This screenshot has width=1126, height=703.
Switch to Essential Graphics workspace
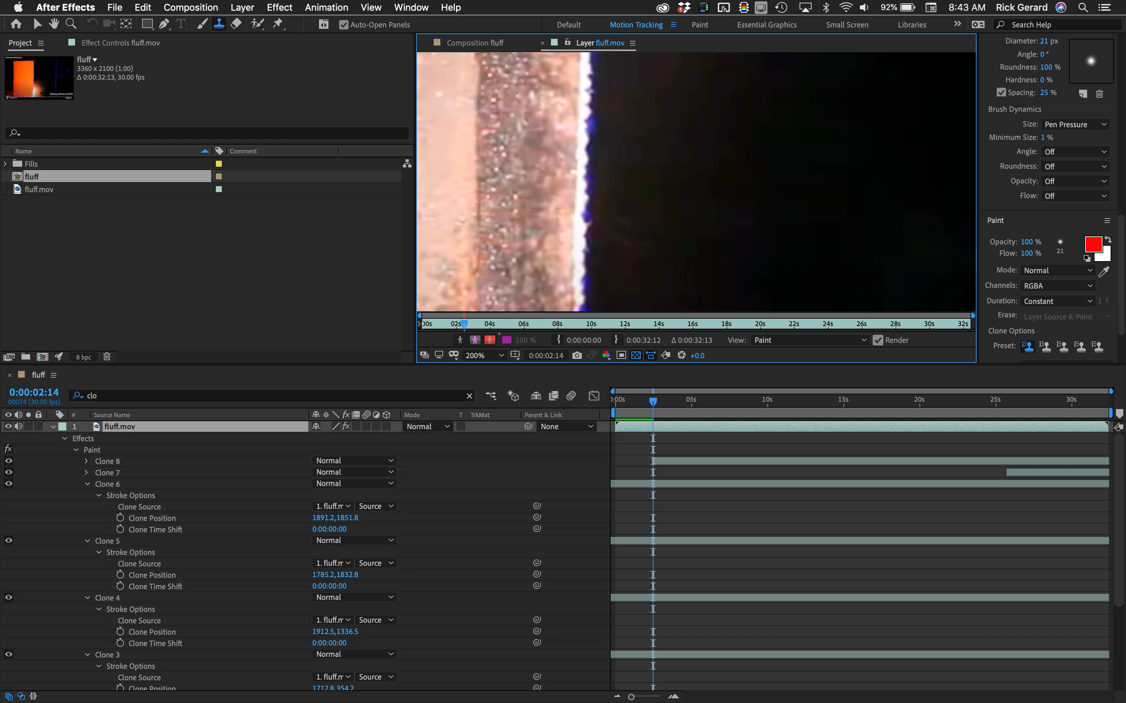click(766, 25)
